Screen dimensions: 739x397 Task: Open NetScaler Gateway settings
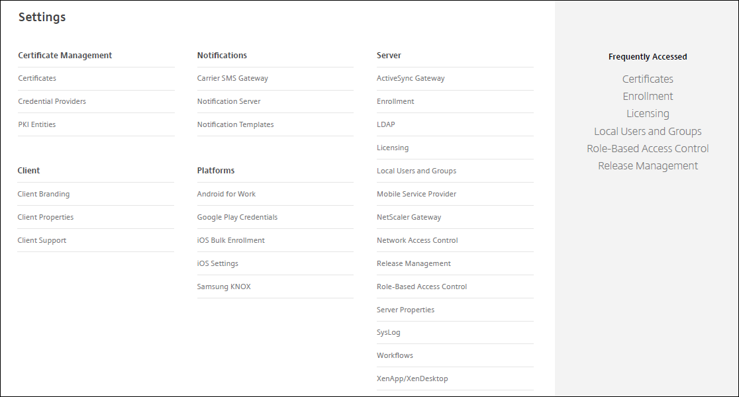(409, 217)
